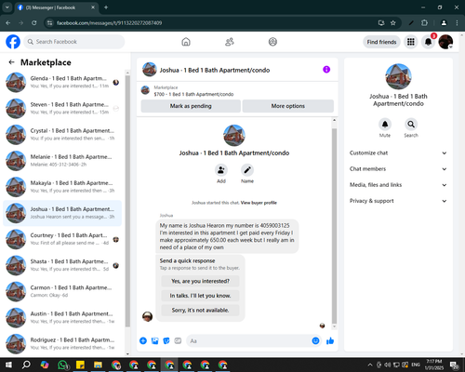Screen dimensions: 465x372
Task: Open File Explorer from taskbar
Action: [98, 365]
